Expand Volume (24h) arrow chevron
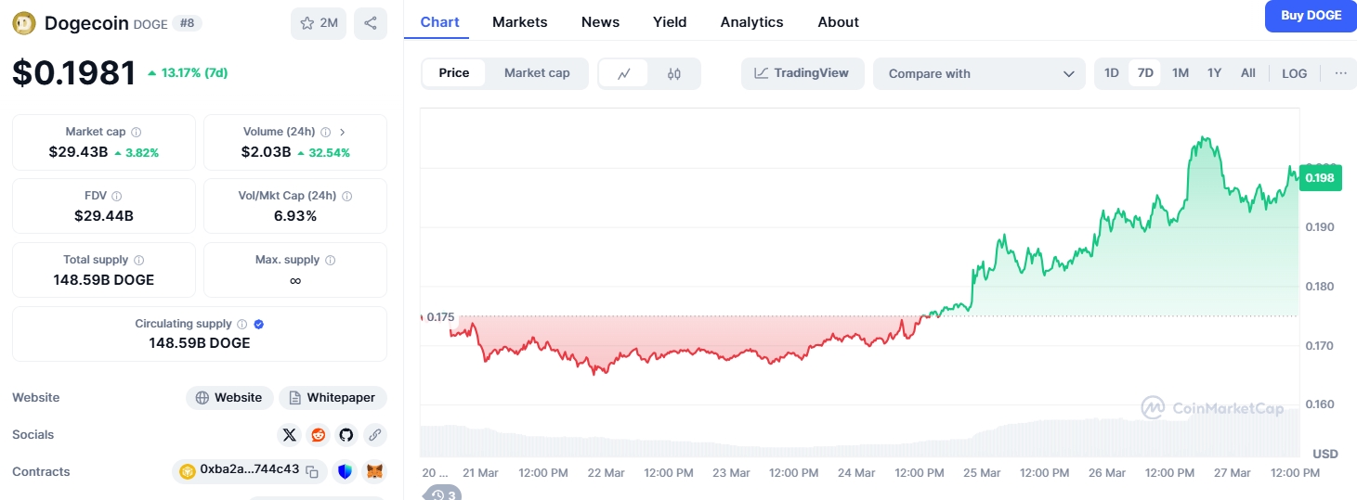This screenshot has width=1357, height=500. pos(343,132)
